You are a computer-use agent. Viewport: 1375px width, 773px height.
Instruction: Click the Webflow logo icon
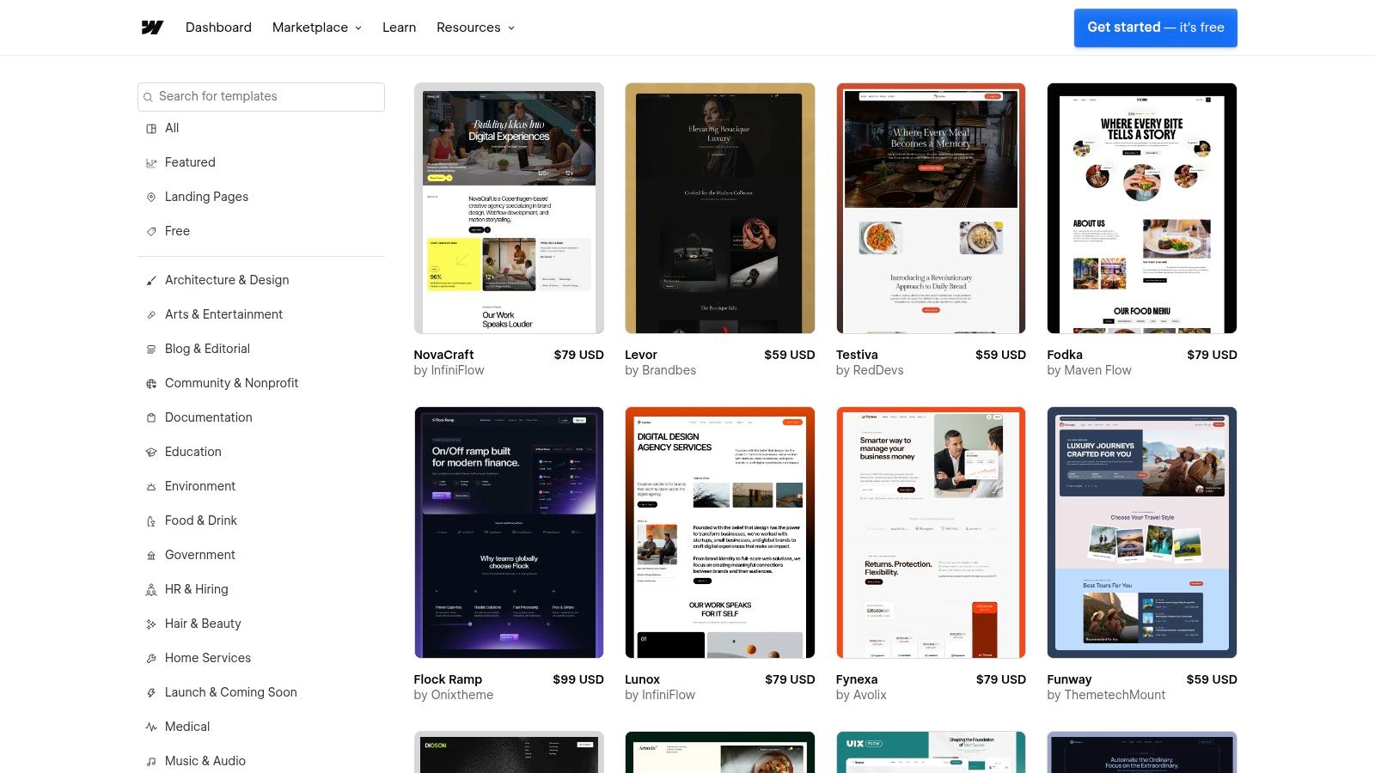coord(152,27)
